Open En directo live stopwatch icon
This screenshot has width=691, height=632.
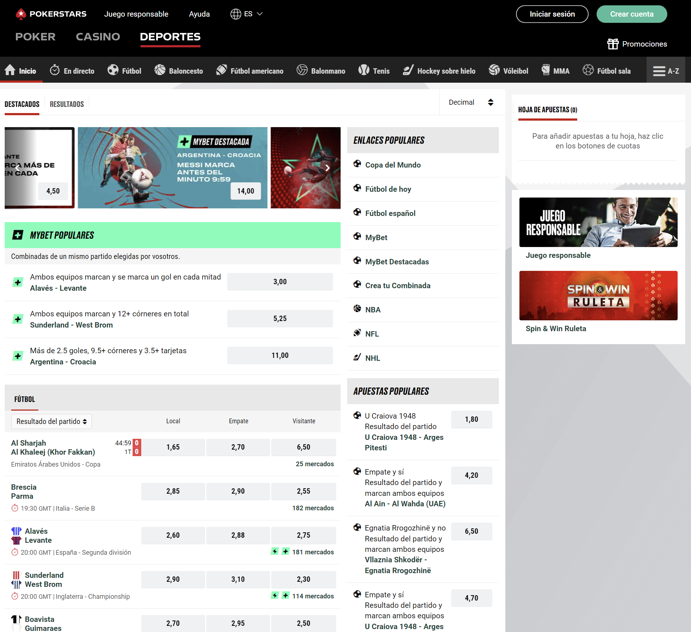tap(55, 70)
